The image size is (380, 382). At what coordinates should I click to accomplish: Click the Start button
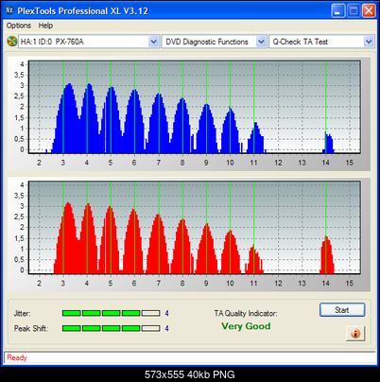click(x=342, y=310)
